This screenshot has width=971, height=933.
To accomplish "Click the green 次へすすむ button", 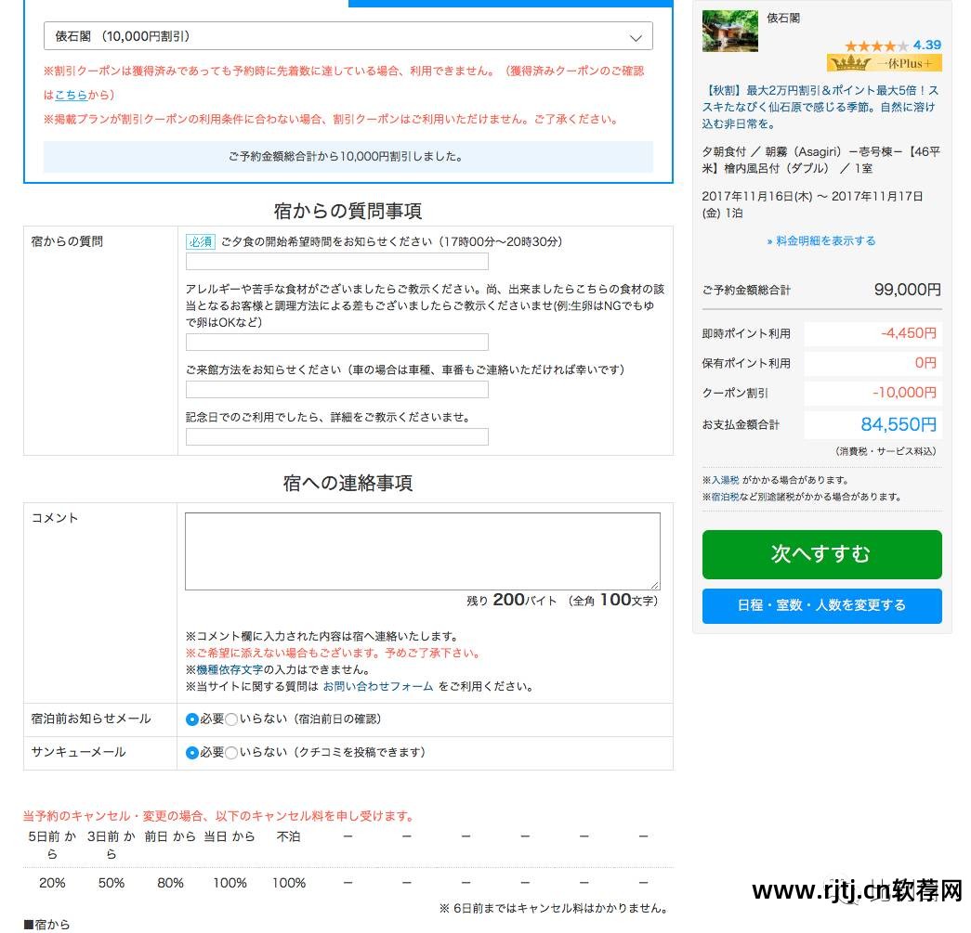I will coord(821,555).
